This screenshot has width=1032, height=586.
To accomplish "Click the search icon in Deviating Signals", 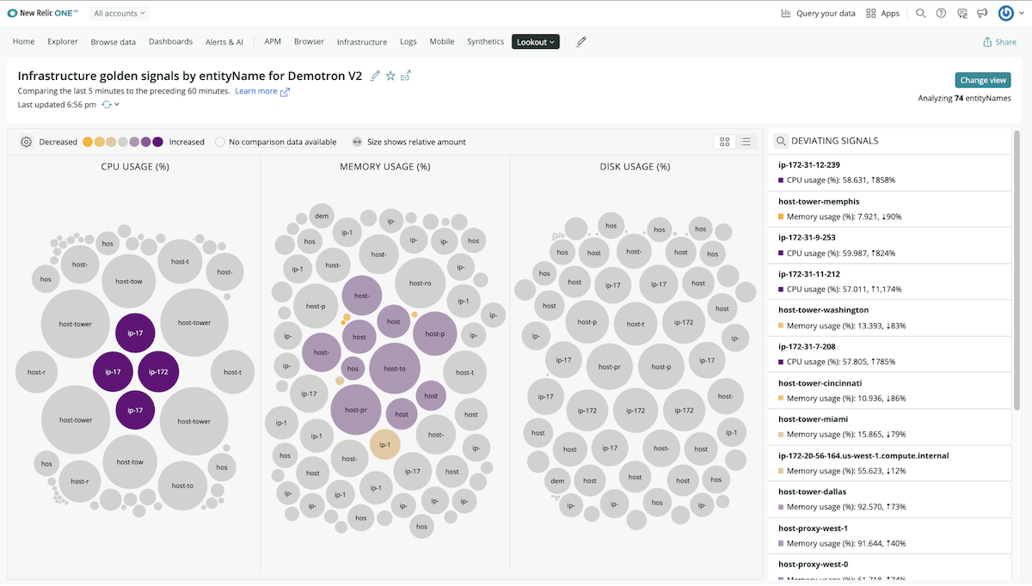I will point(781,141).
